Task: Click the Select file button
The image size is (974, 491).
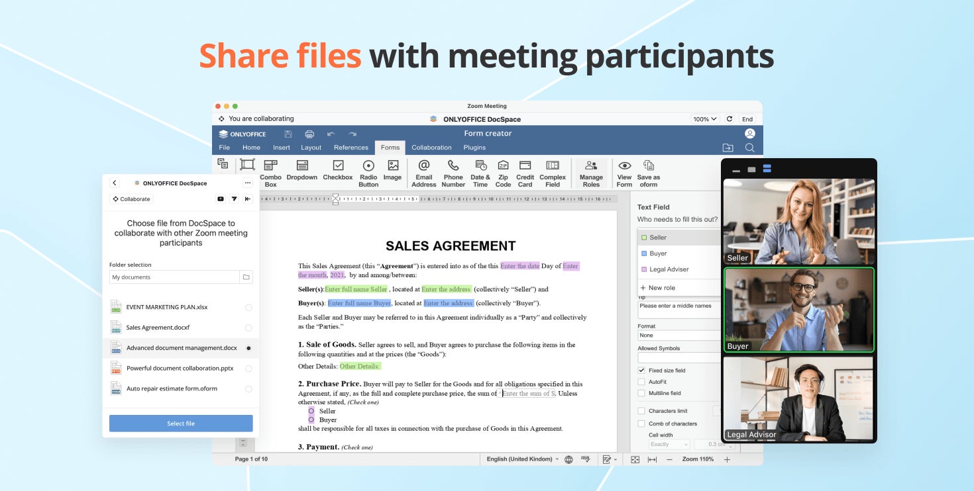Action: (181, 424)
